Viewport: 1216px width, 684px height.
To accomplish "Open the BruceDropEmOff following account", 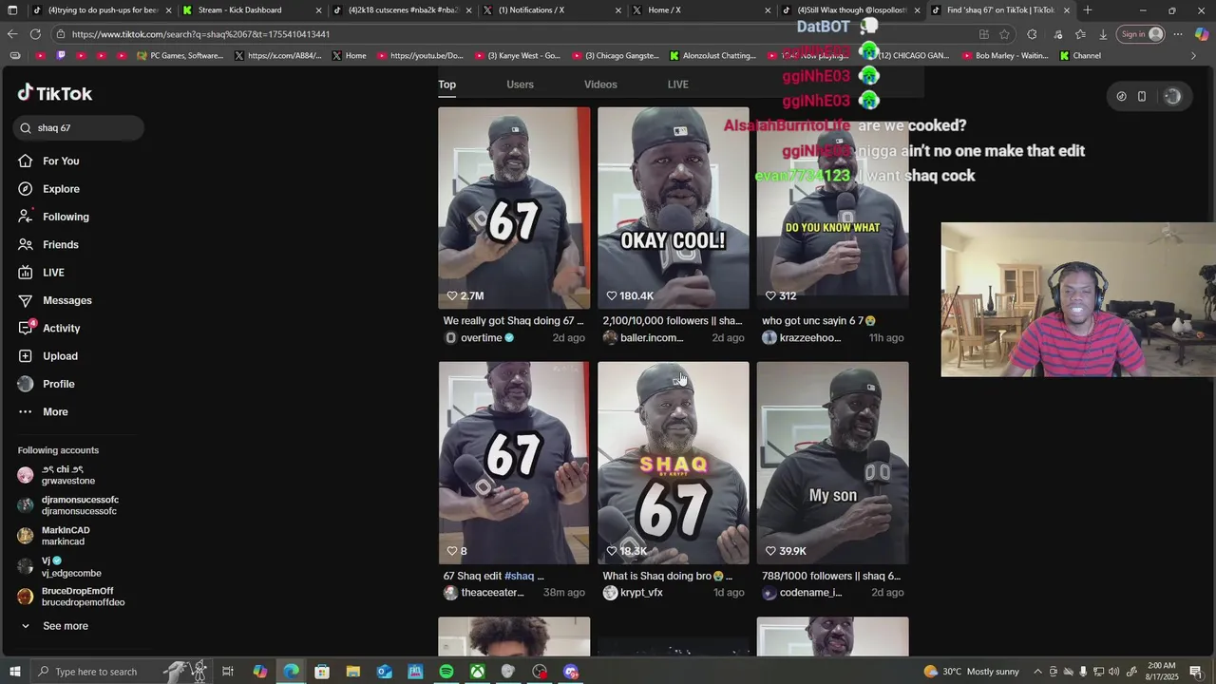I will tap(71, 597).
